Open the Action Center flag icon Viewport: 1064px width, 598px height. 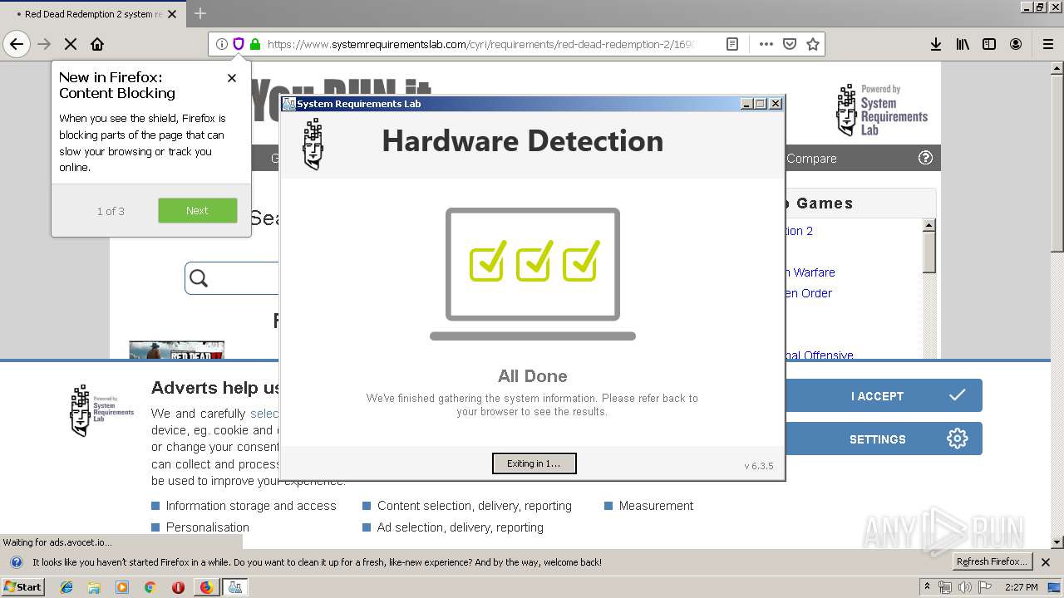(983, 587)
